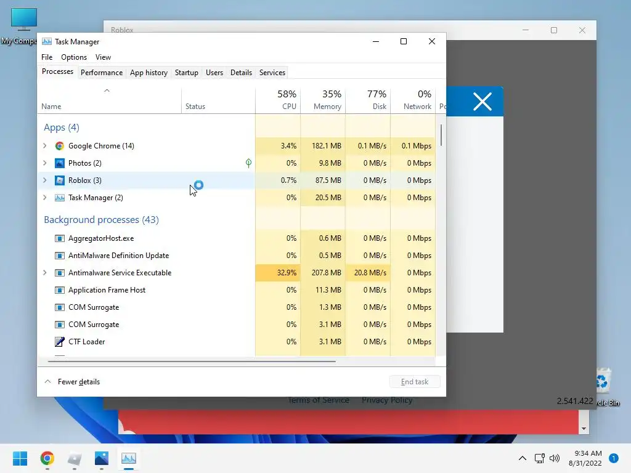The image size is (631, 473).
Task: Click the horizontal scrollbar under process list
Action: pos(192,361)
